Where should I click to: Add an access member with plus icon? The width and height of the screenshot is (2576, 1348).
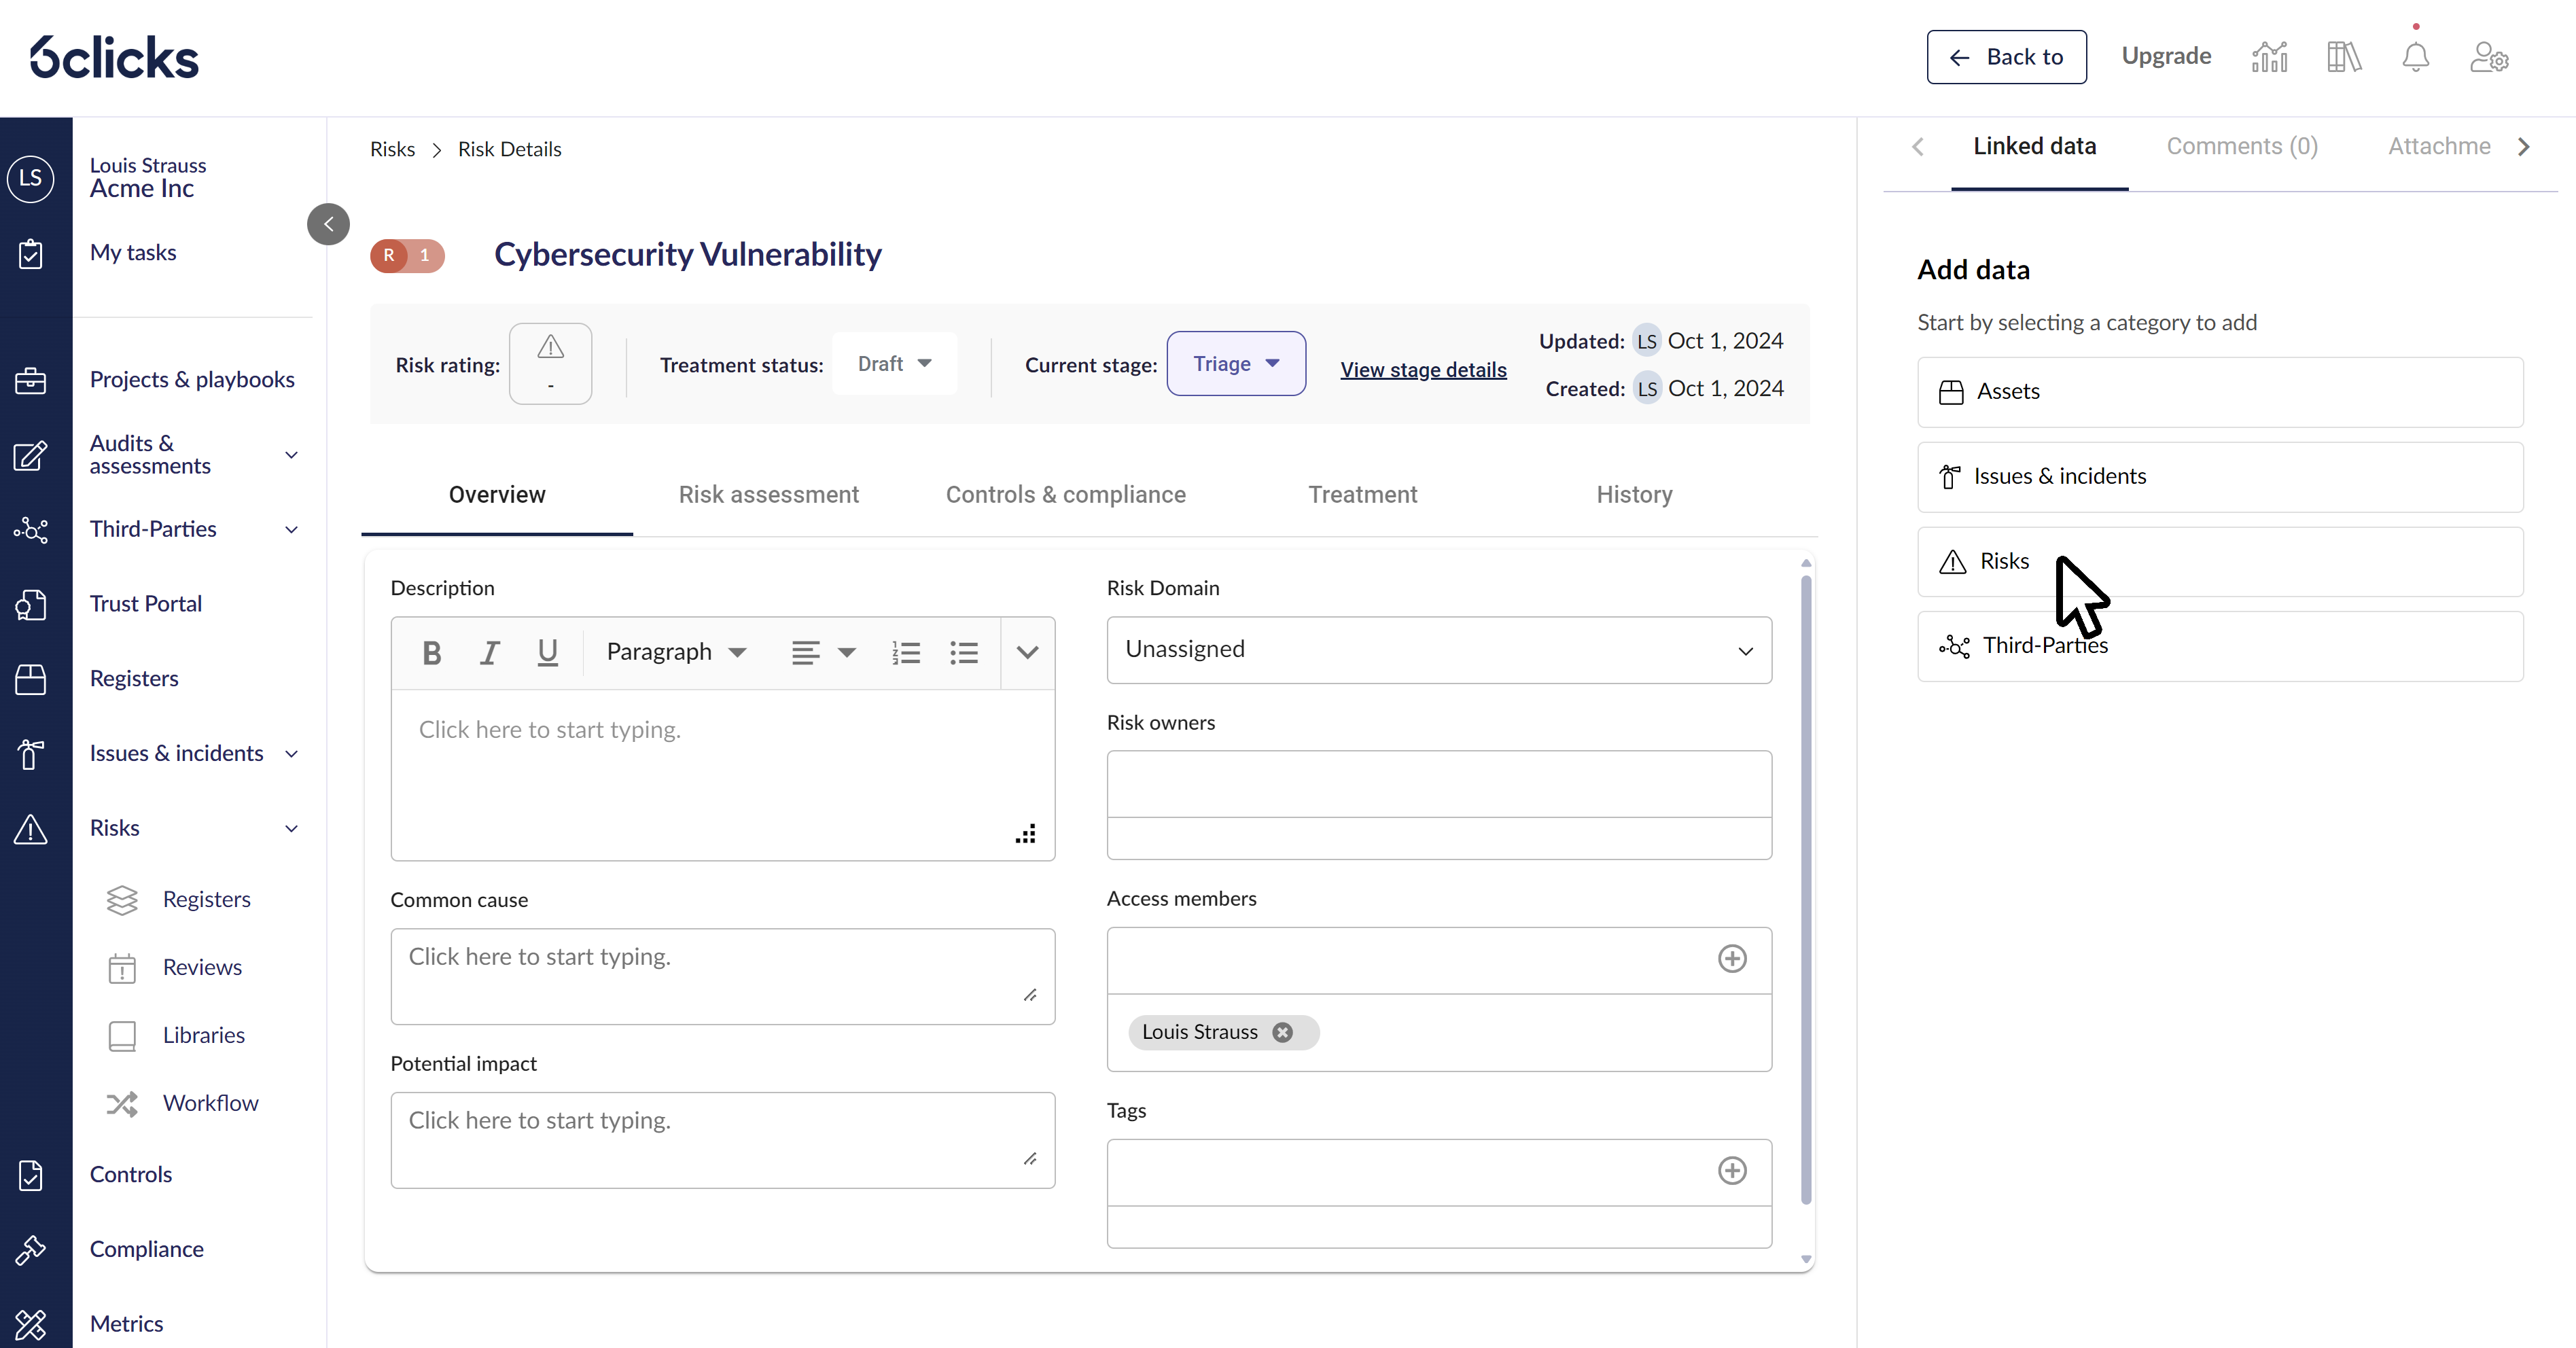pyautogui.click(x=1732, y=959)
